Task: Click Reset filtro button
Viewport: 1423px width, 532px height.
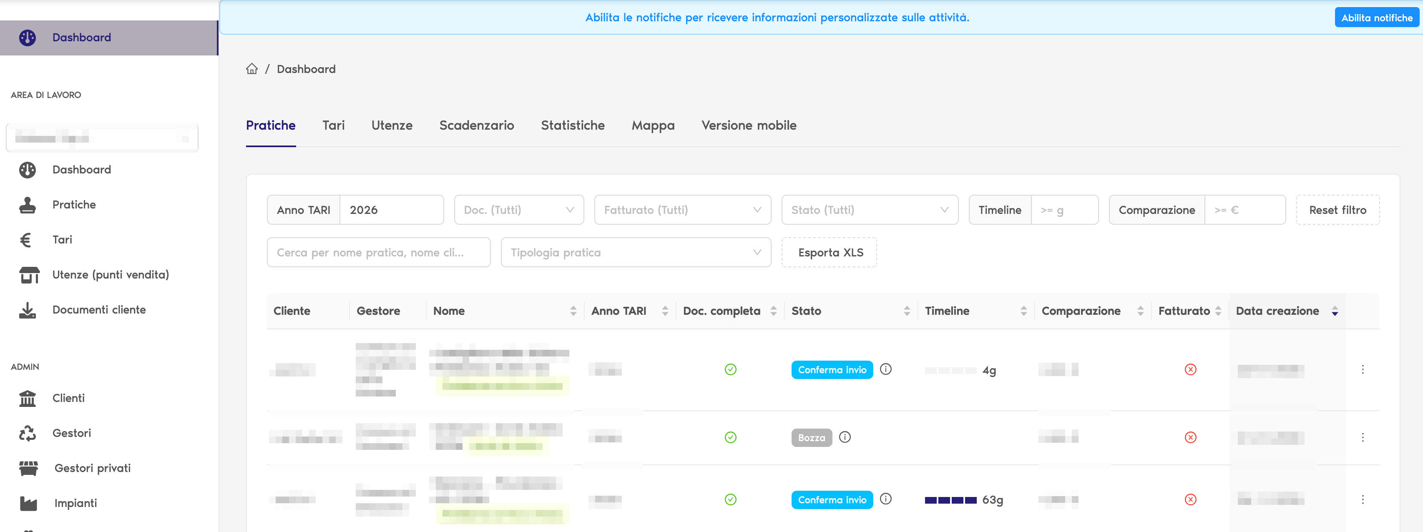Action: 1338,210
